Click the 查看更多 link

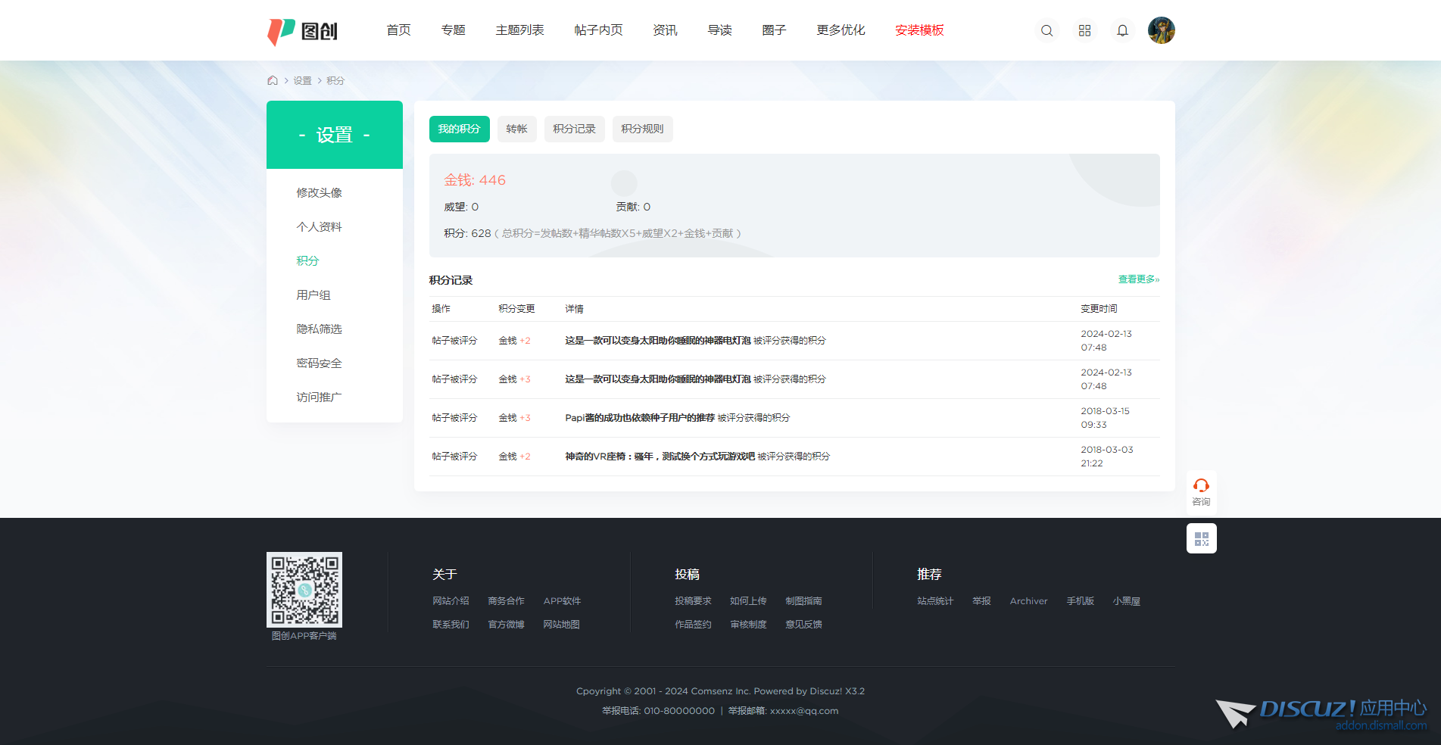(x=1138, y=279)
